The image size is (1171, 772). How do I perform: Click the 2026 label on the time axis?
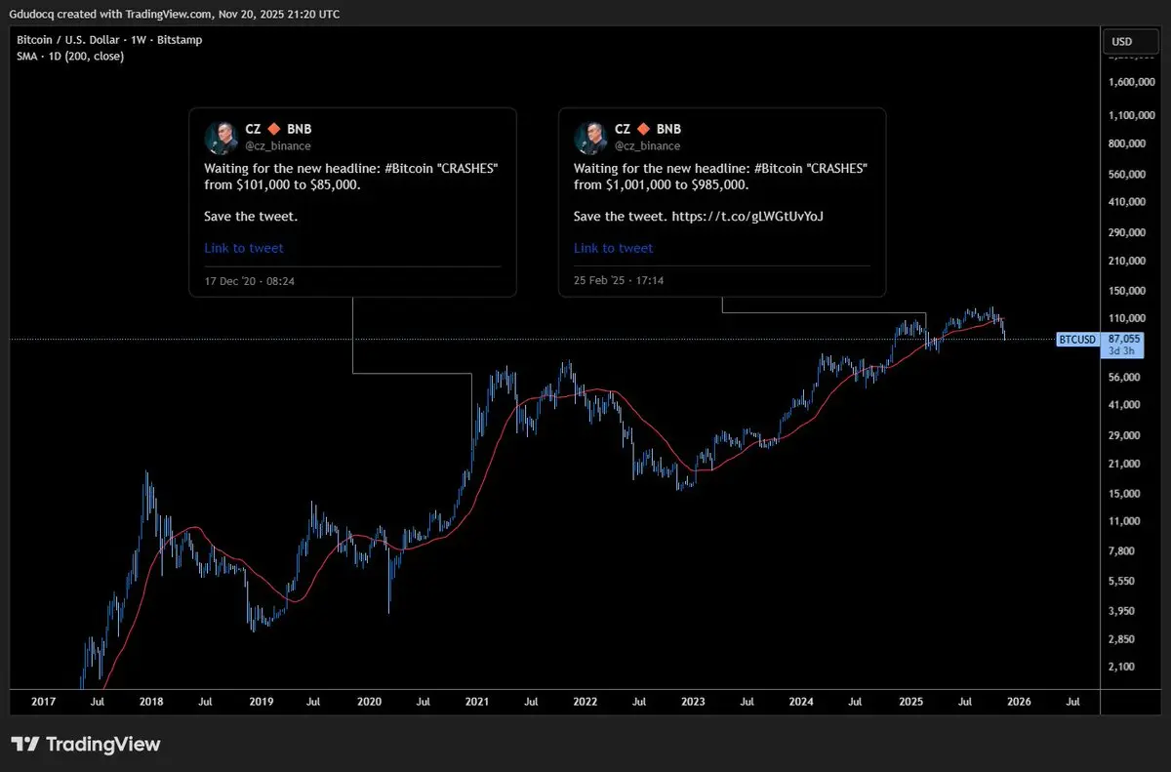[x=1019, y=701]
